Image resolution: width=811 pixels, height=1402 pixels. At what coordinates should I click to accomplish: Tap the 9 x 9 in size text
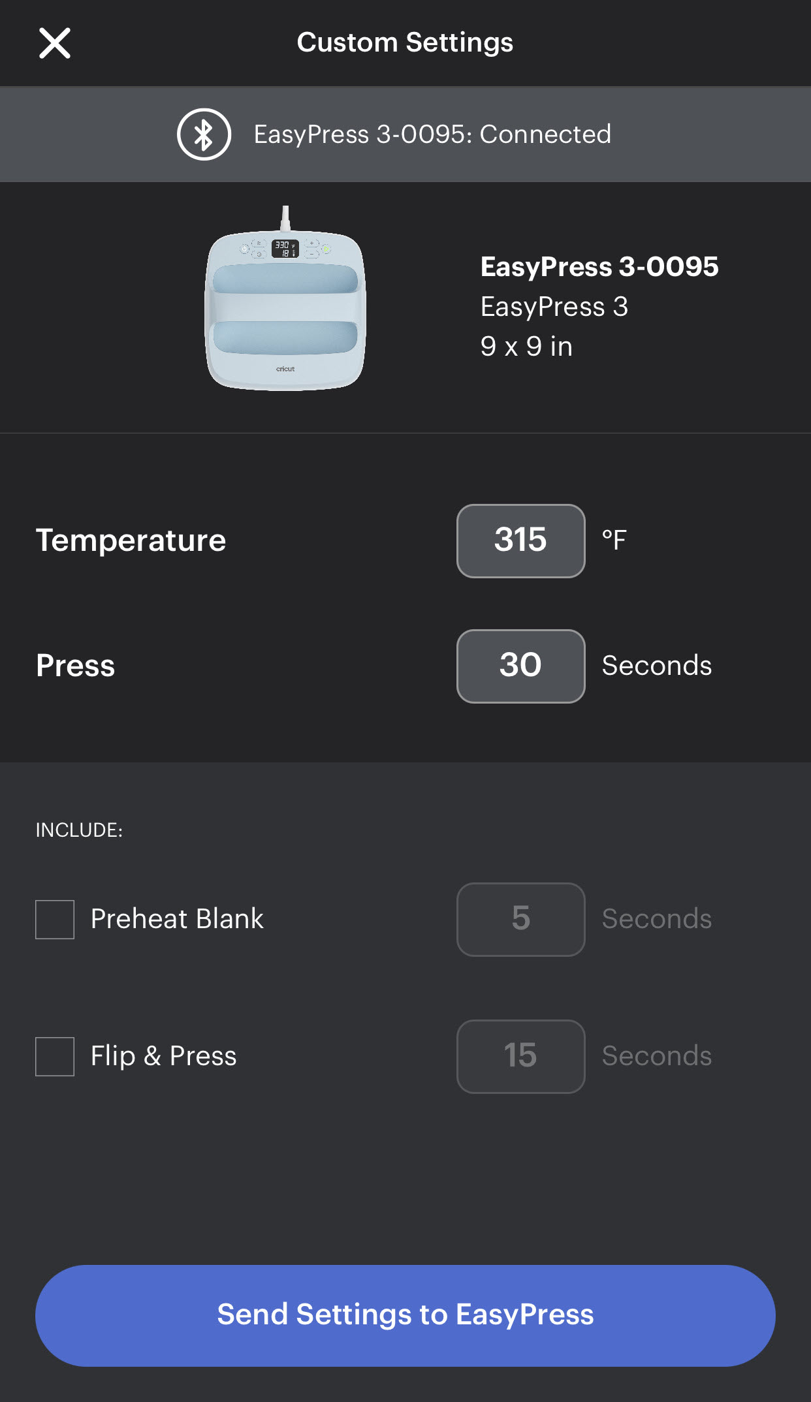click(x=526, y=347)
